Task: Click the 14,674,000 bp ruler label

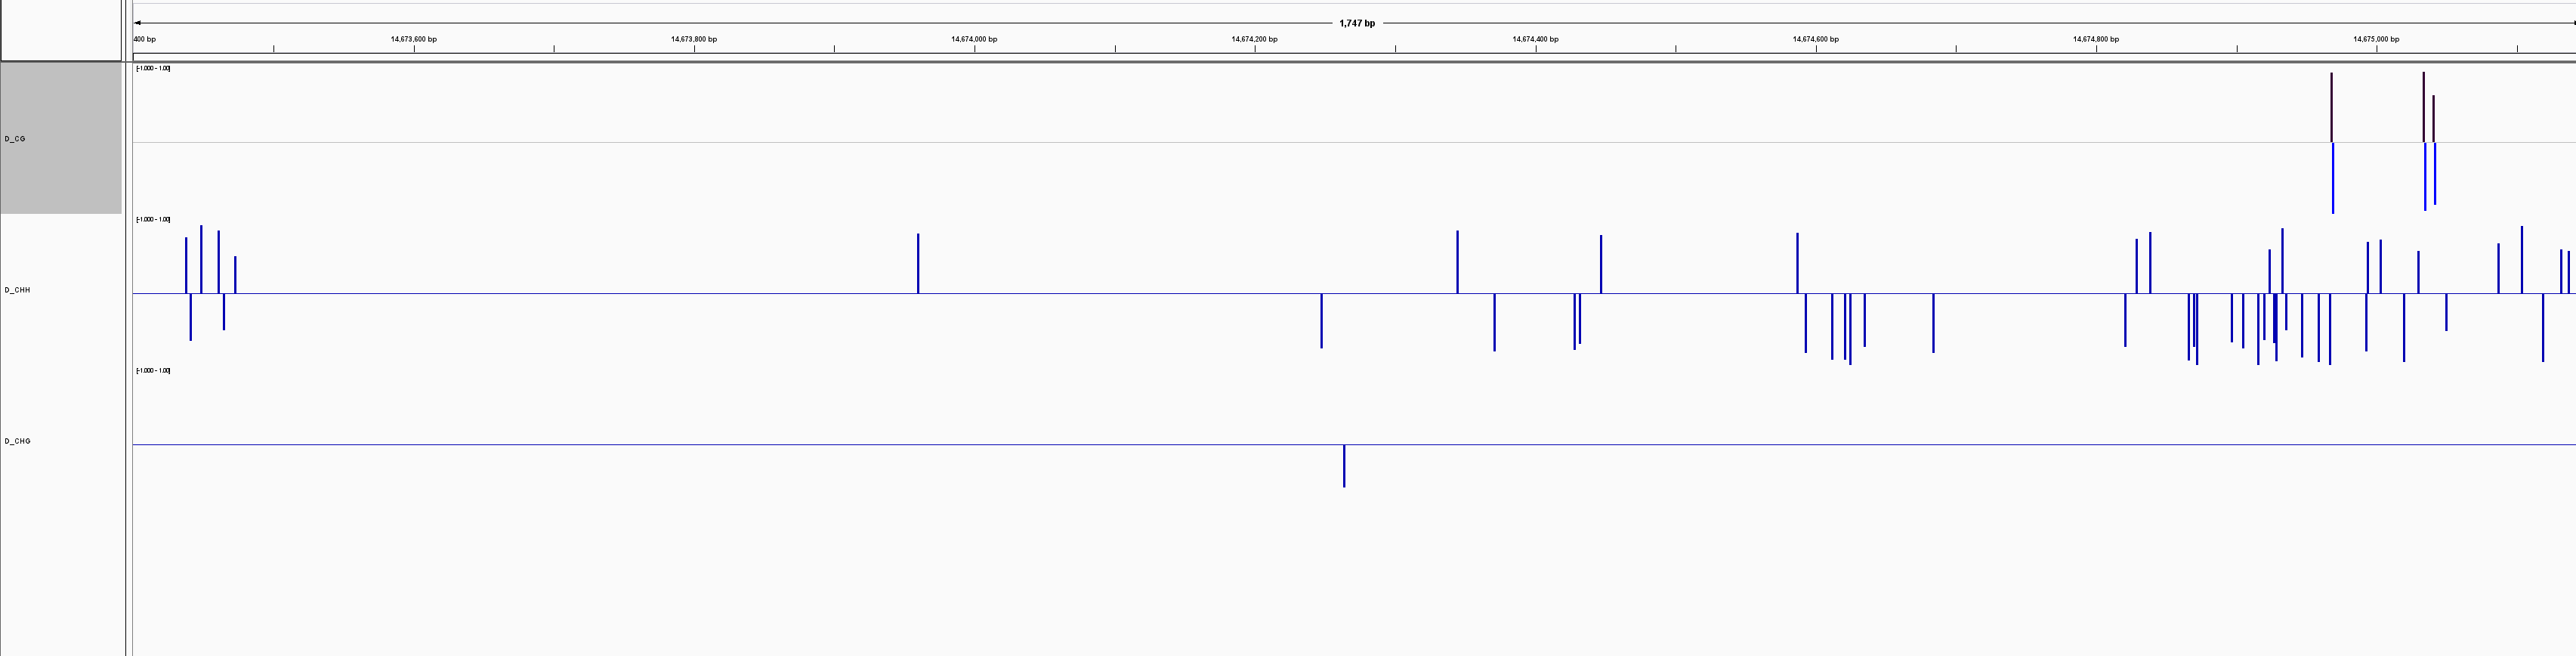Action: [x=974, y=39]
